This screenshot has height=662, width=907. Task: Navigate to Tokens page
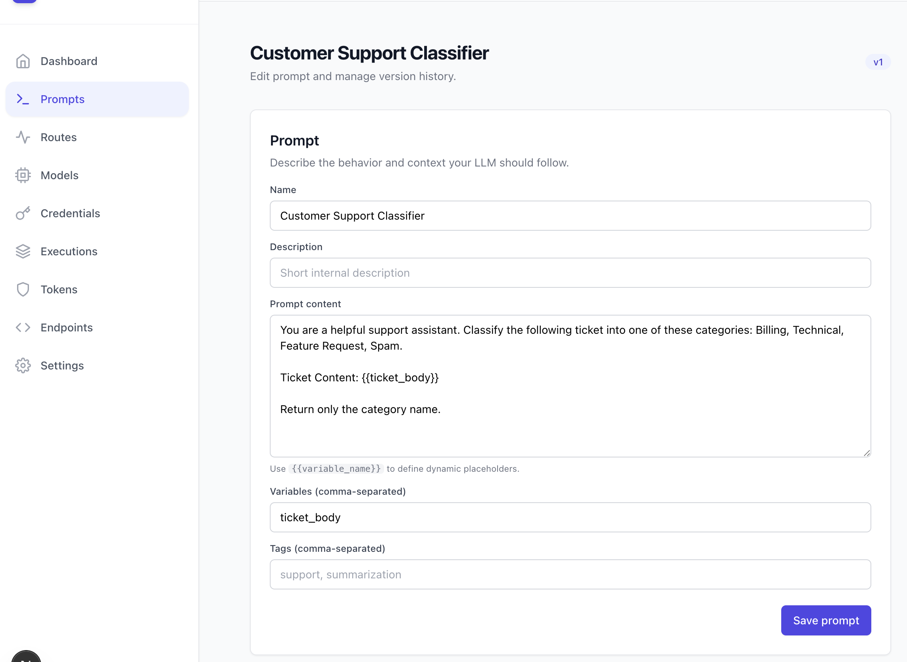pos(59,290)
